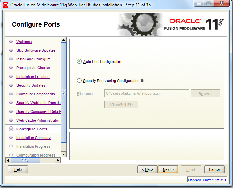Viewport: 233px width, 188px height.
Task: Select the current Configure Ports step
Action: [32, 129]
